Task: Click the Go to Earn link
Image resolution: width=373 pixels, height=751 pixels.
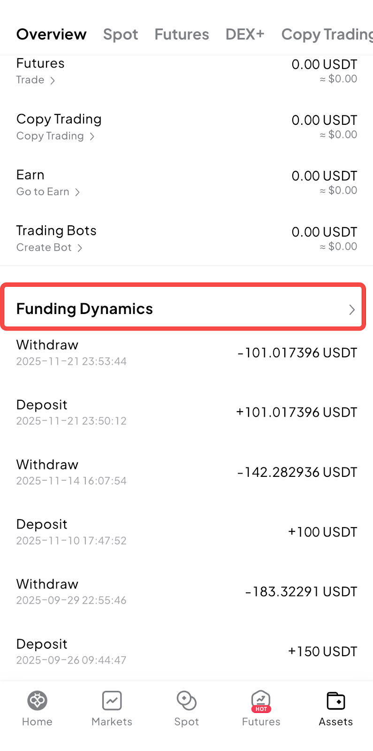Action: point(43,192)
